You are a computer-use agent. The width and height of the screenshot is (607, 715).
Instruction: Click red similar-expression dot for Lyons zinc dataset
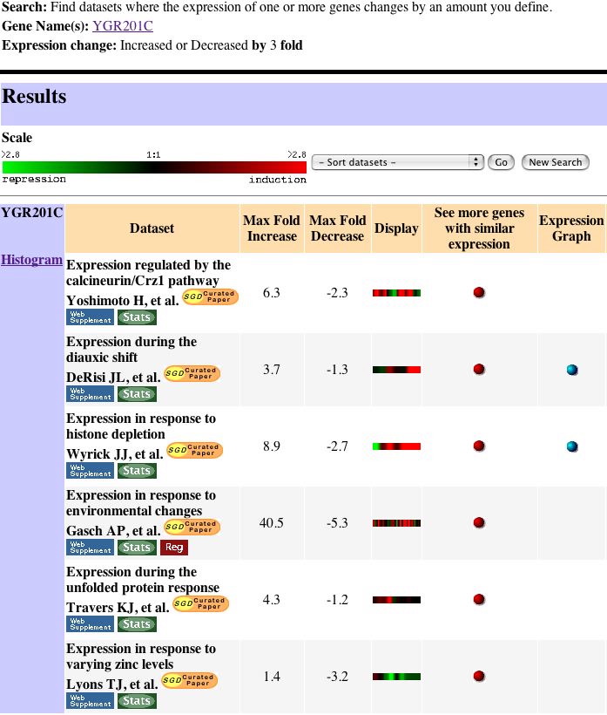[x=479, y=677]
